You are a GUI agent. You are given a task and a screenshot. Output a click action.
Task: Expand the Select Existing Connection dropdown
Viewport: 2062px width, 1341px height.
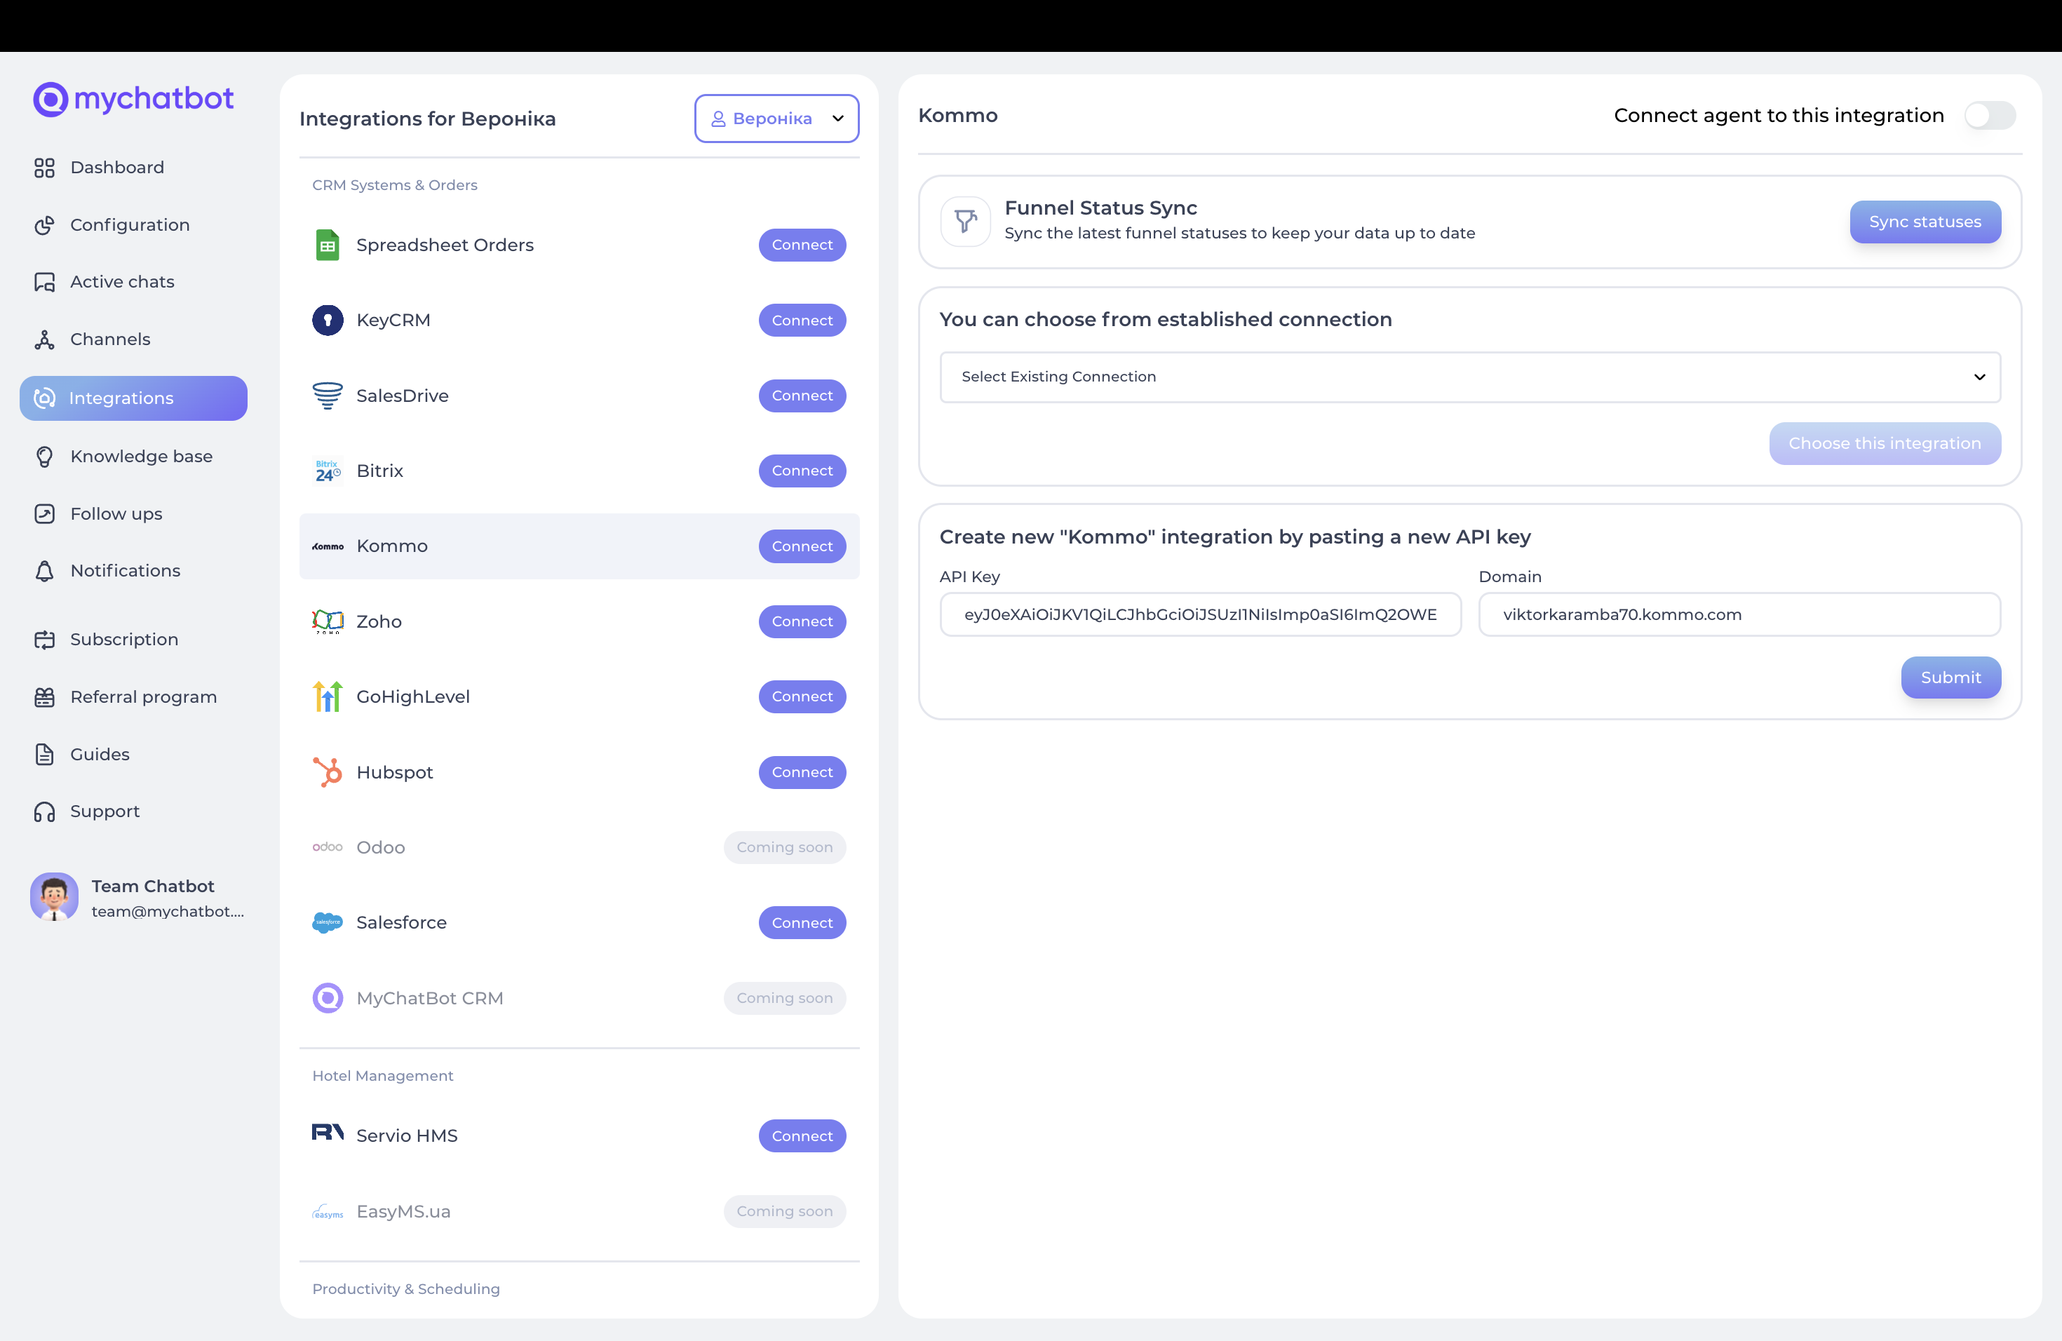coord(1469,377)
